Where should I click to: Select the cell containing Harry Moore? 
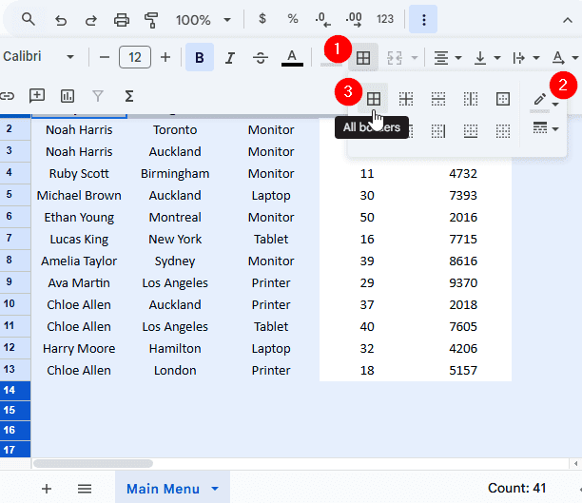[79, 349]
